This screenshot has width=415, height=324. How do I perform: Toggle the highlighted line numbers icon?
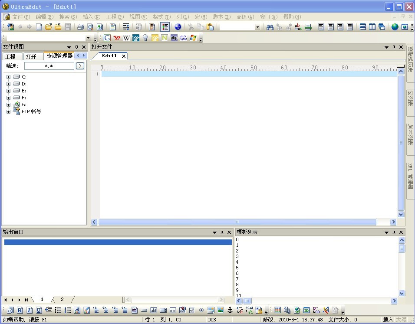tap(165, 27)
